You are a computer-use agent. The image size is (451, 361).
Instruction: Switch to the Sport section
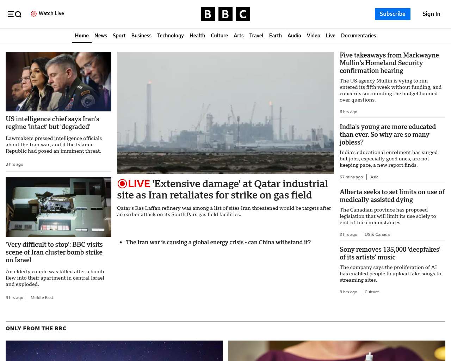(119, 36)
